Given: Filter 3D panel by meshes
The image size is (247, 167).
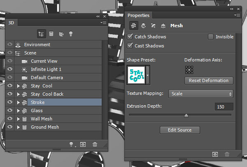Looking at the screenshot, I should point(51,34).
